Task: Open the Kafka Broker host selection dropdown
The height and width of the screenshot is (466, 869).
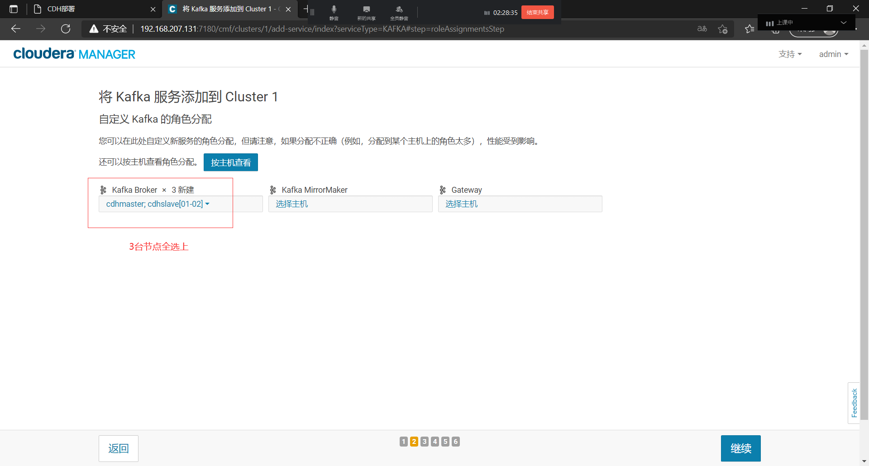Action: [158, 204]
